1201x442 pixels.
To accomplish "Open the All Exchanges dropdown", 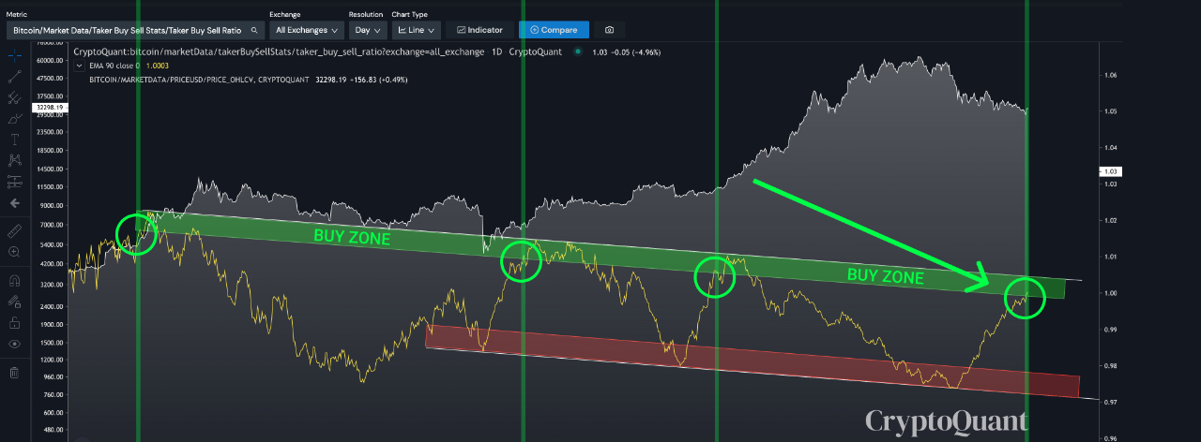I will pyautogui.click(x=306, y=30).
